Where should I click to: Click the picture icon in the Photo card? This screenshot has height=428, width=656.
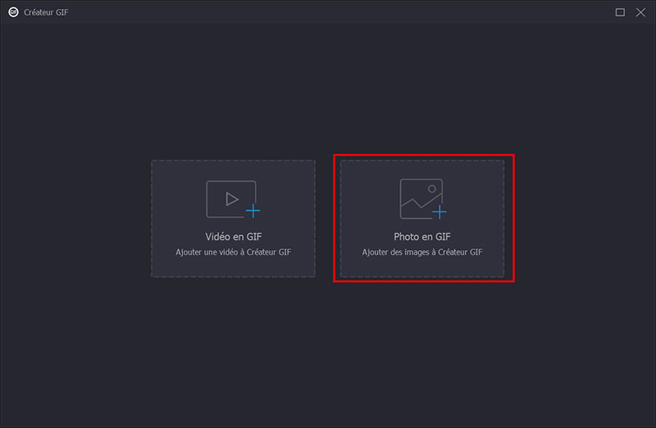pyautogui.click(x=421, y=198)
